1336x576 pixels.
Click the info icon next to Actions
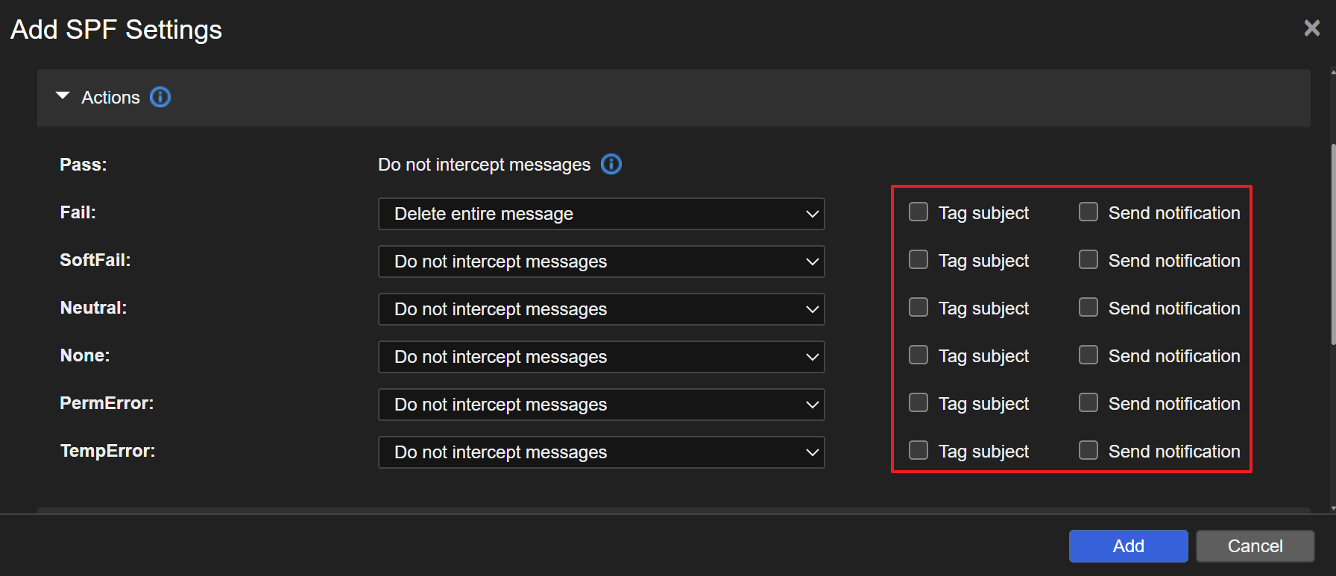[x=160, y=98]
